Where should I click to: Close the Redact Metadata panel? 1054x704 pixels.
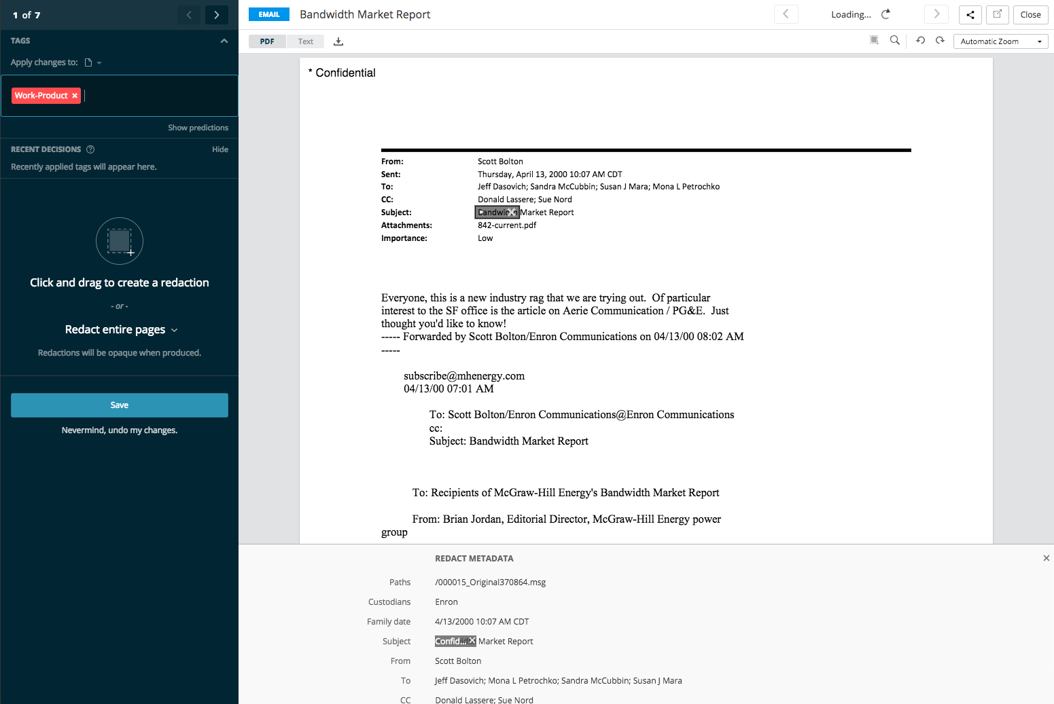click(1047, 558)
